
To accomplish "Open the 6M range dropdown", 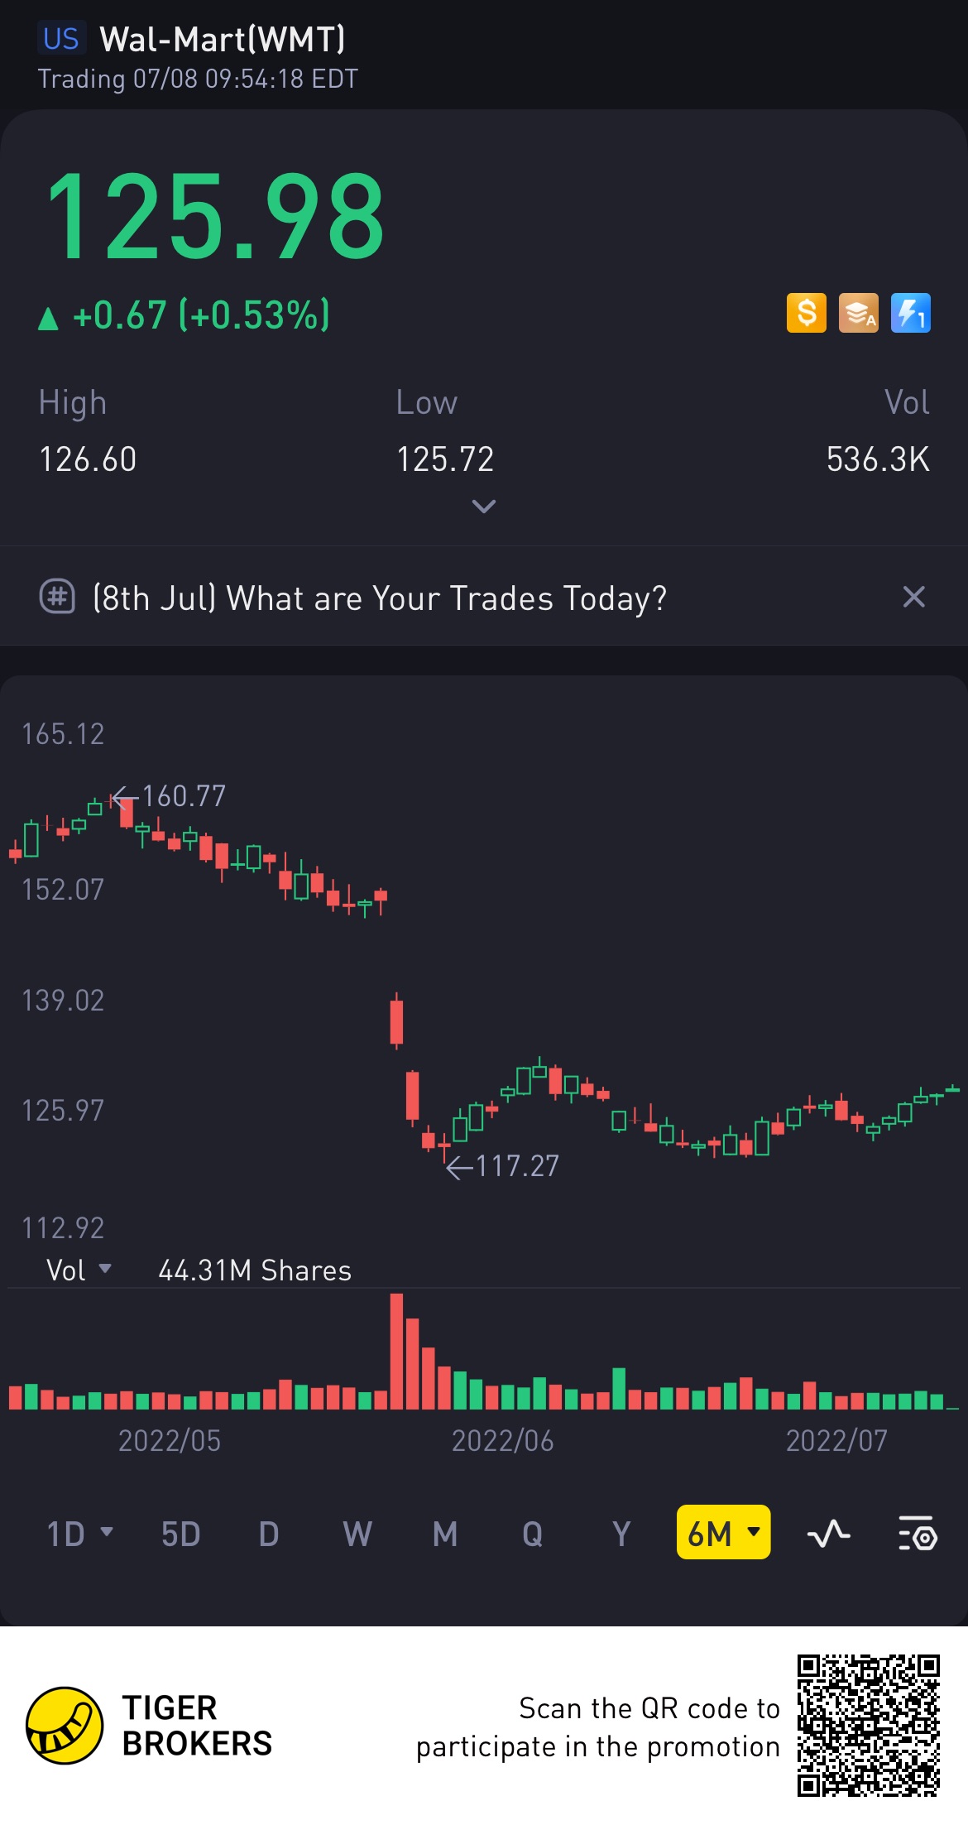I will (x=724, y=1532).
